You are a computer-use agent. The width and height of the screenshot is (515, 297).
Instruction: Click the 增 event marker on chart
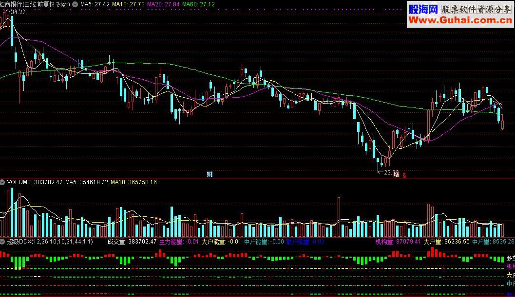click(397, 175)
